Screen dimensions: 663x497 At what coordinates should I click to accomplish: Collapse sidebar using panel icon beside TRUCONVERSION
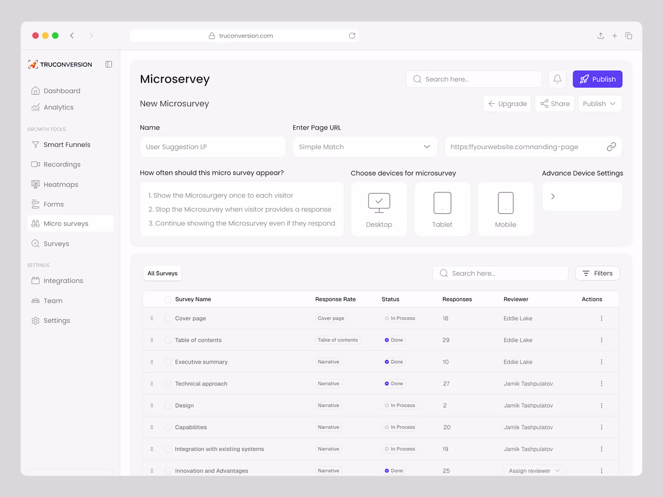click(x=109, y=64)
